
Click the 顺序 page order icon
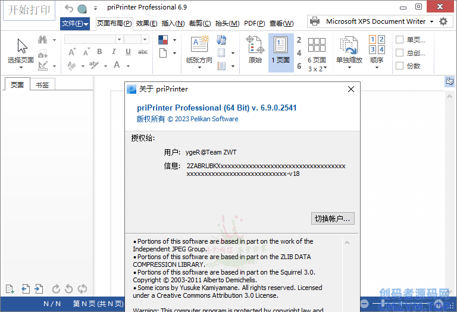pos(377,51)
